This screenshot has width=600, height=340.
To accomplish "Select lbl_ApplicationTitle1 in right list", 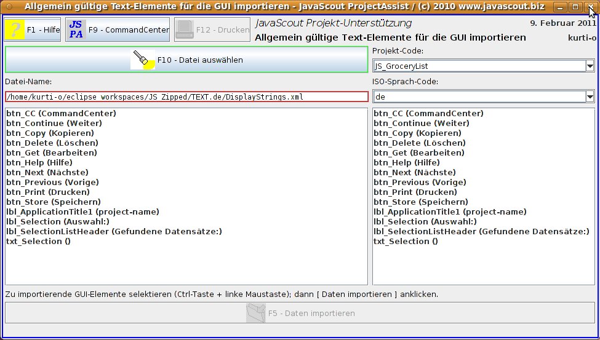I will coord(450,212).
